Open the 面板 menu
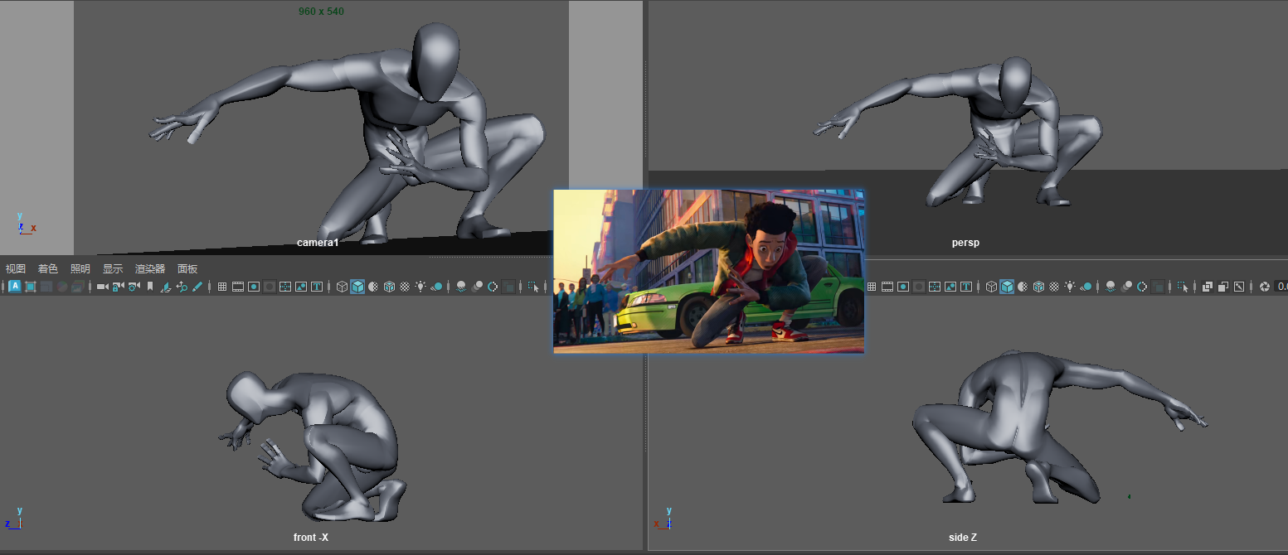 point(186,268)
